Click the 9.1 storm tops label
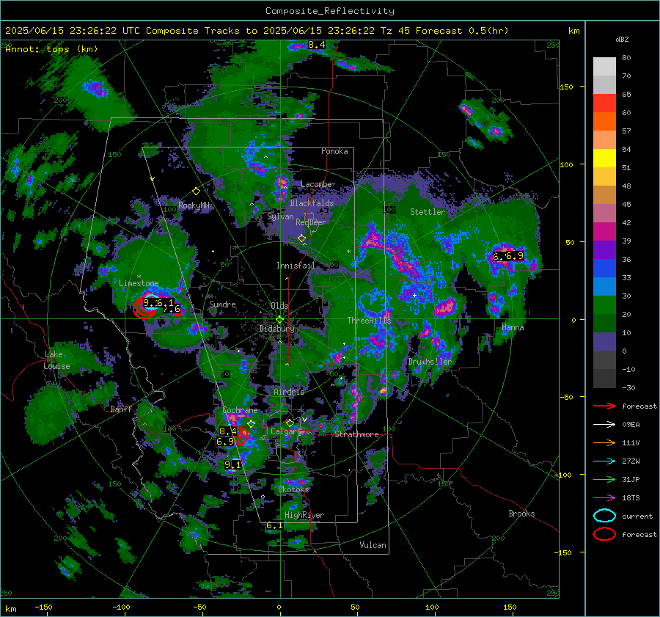Image resolution: width=660 pixels, height=617 pixels. click(x=232, y=465)
